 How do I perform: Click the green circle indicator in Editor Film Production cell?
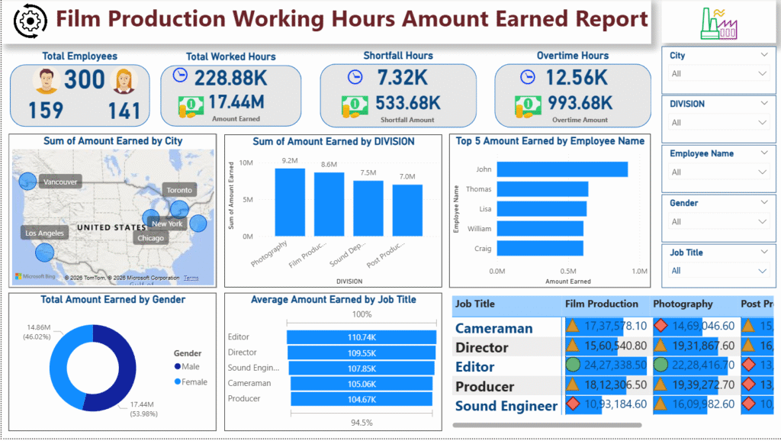click(572, 365)
